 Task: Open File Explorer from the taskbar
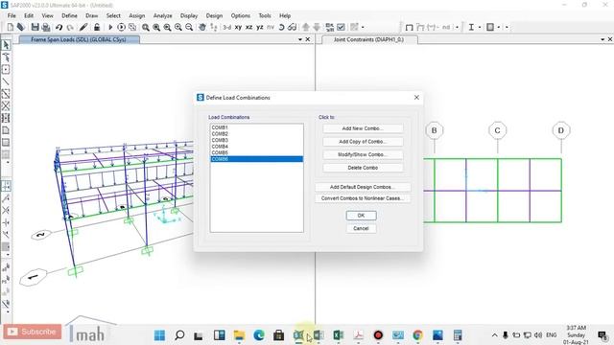[239, 335]
